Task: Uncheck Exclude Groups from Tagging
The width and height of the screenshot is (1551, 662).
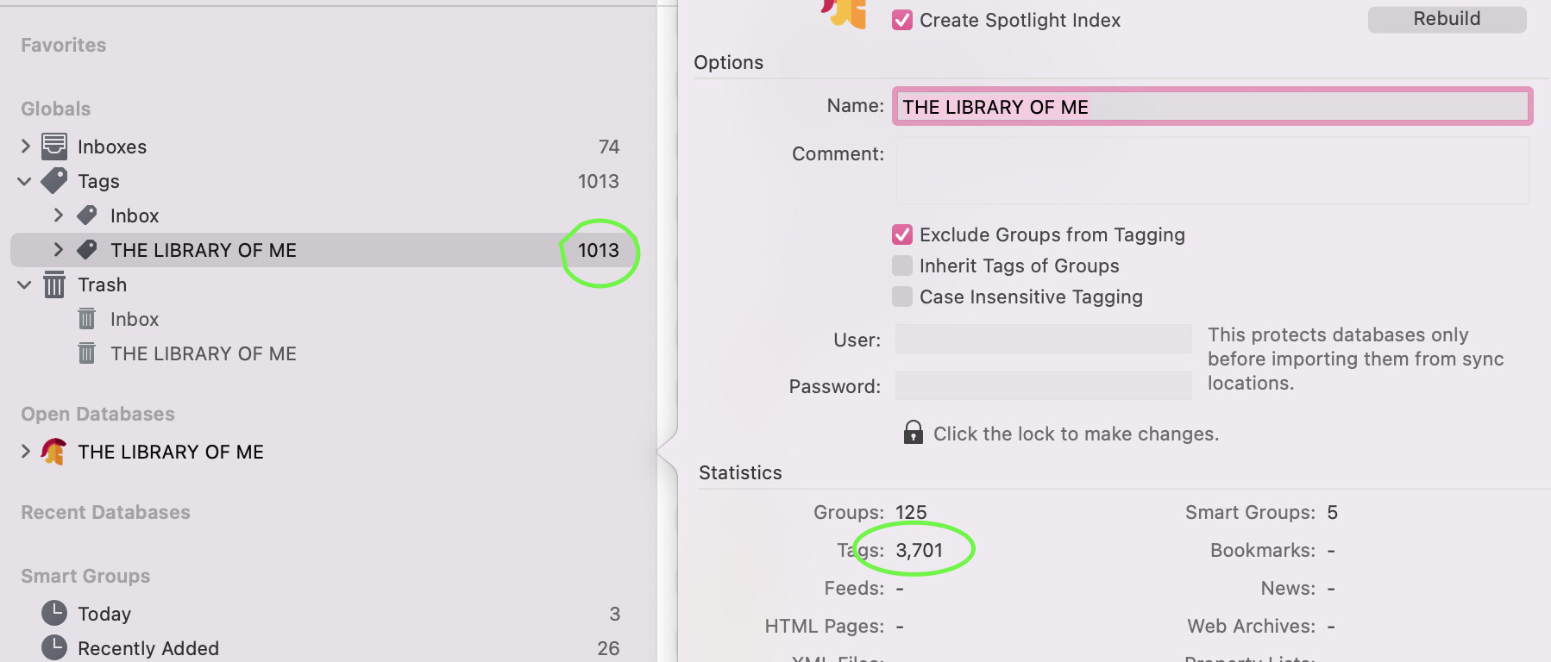Action: [902, 234]
